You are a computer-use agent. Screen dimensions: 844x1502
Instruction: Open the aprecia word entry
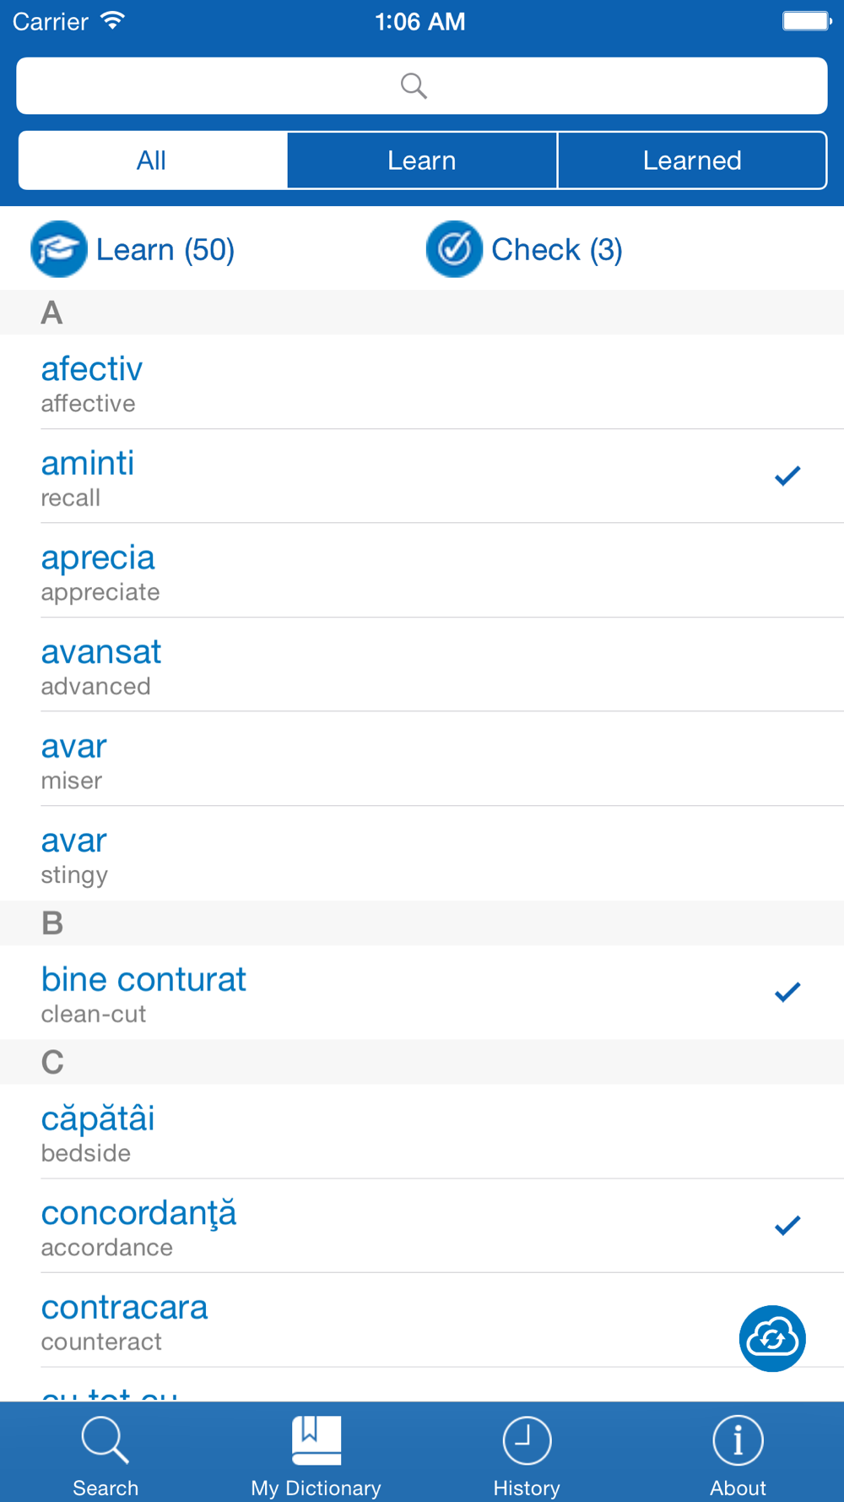pos(422,570)
